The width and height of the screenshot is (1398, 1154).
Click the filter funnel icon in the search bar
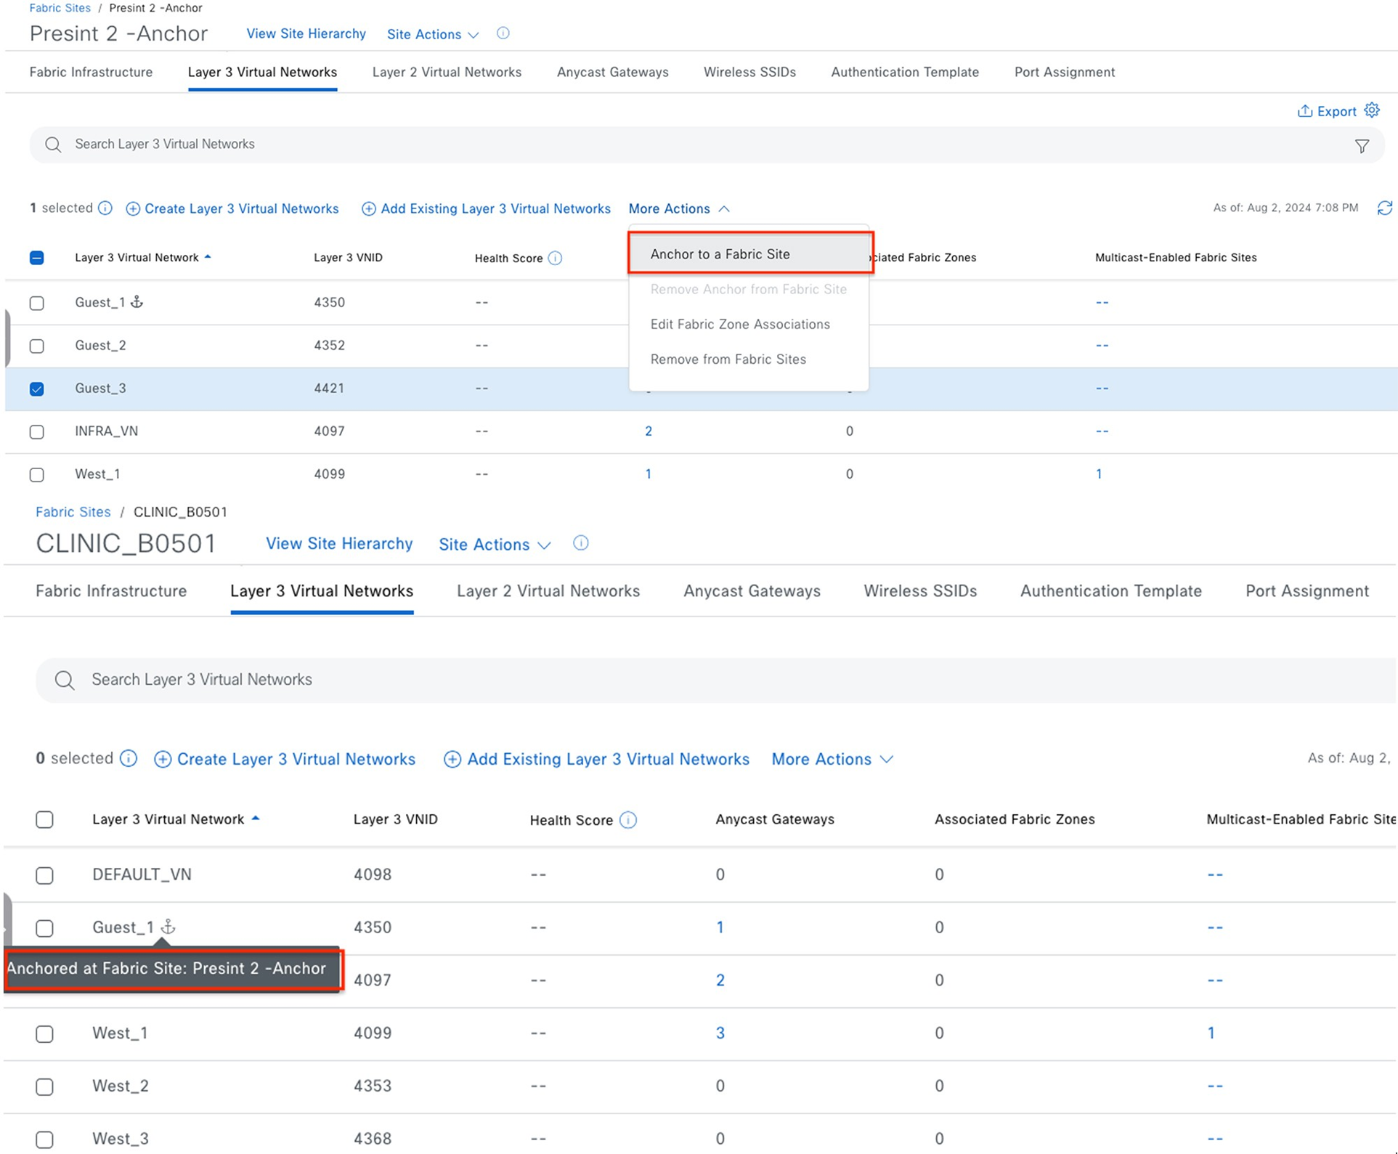pos(1362,146)
